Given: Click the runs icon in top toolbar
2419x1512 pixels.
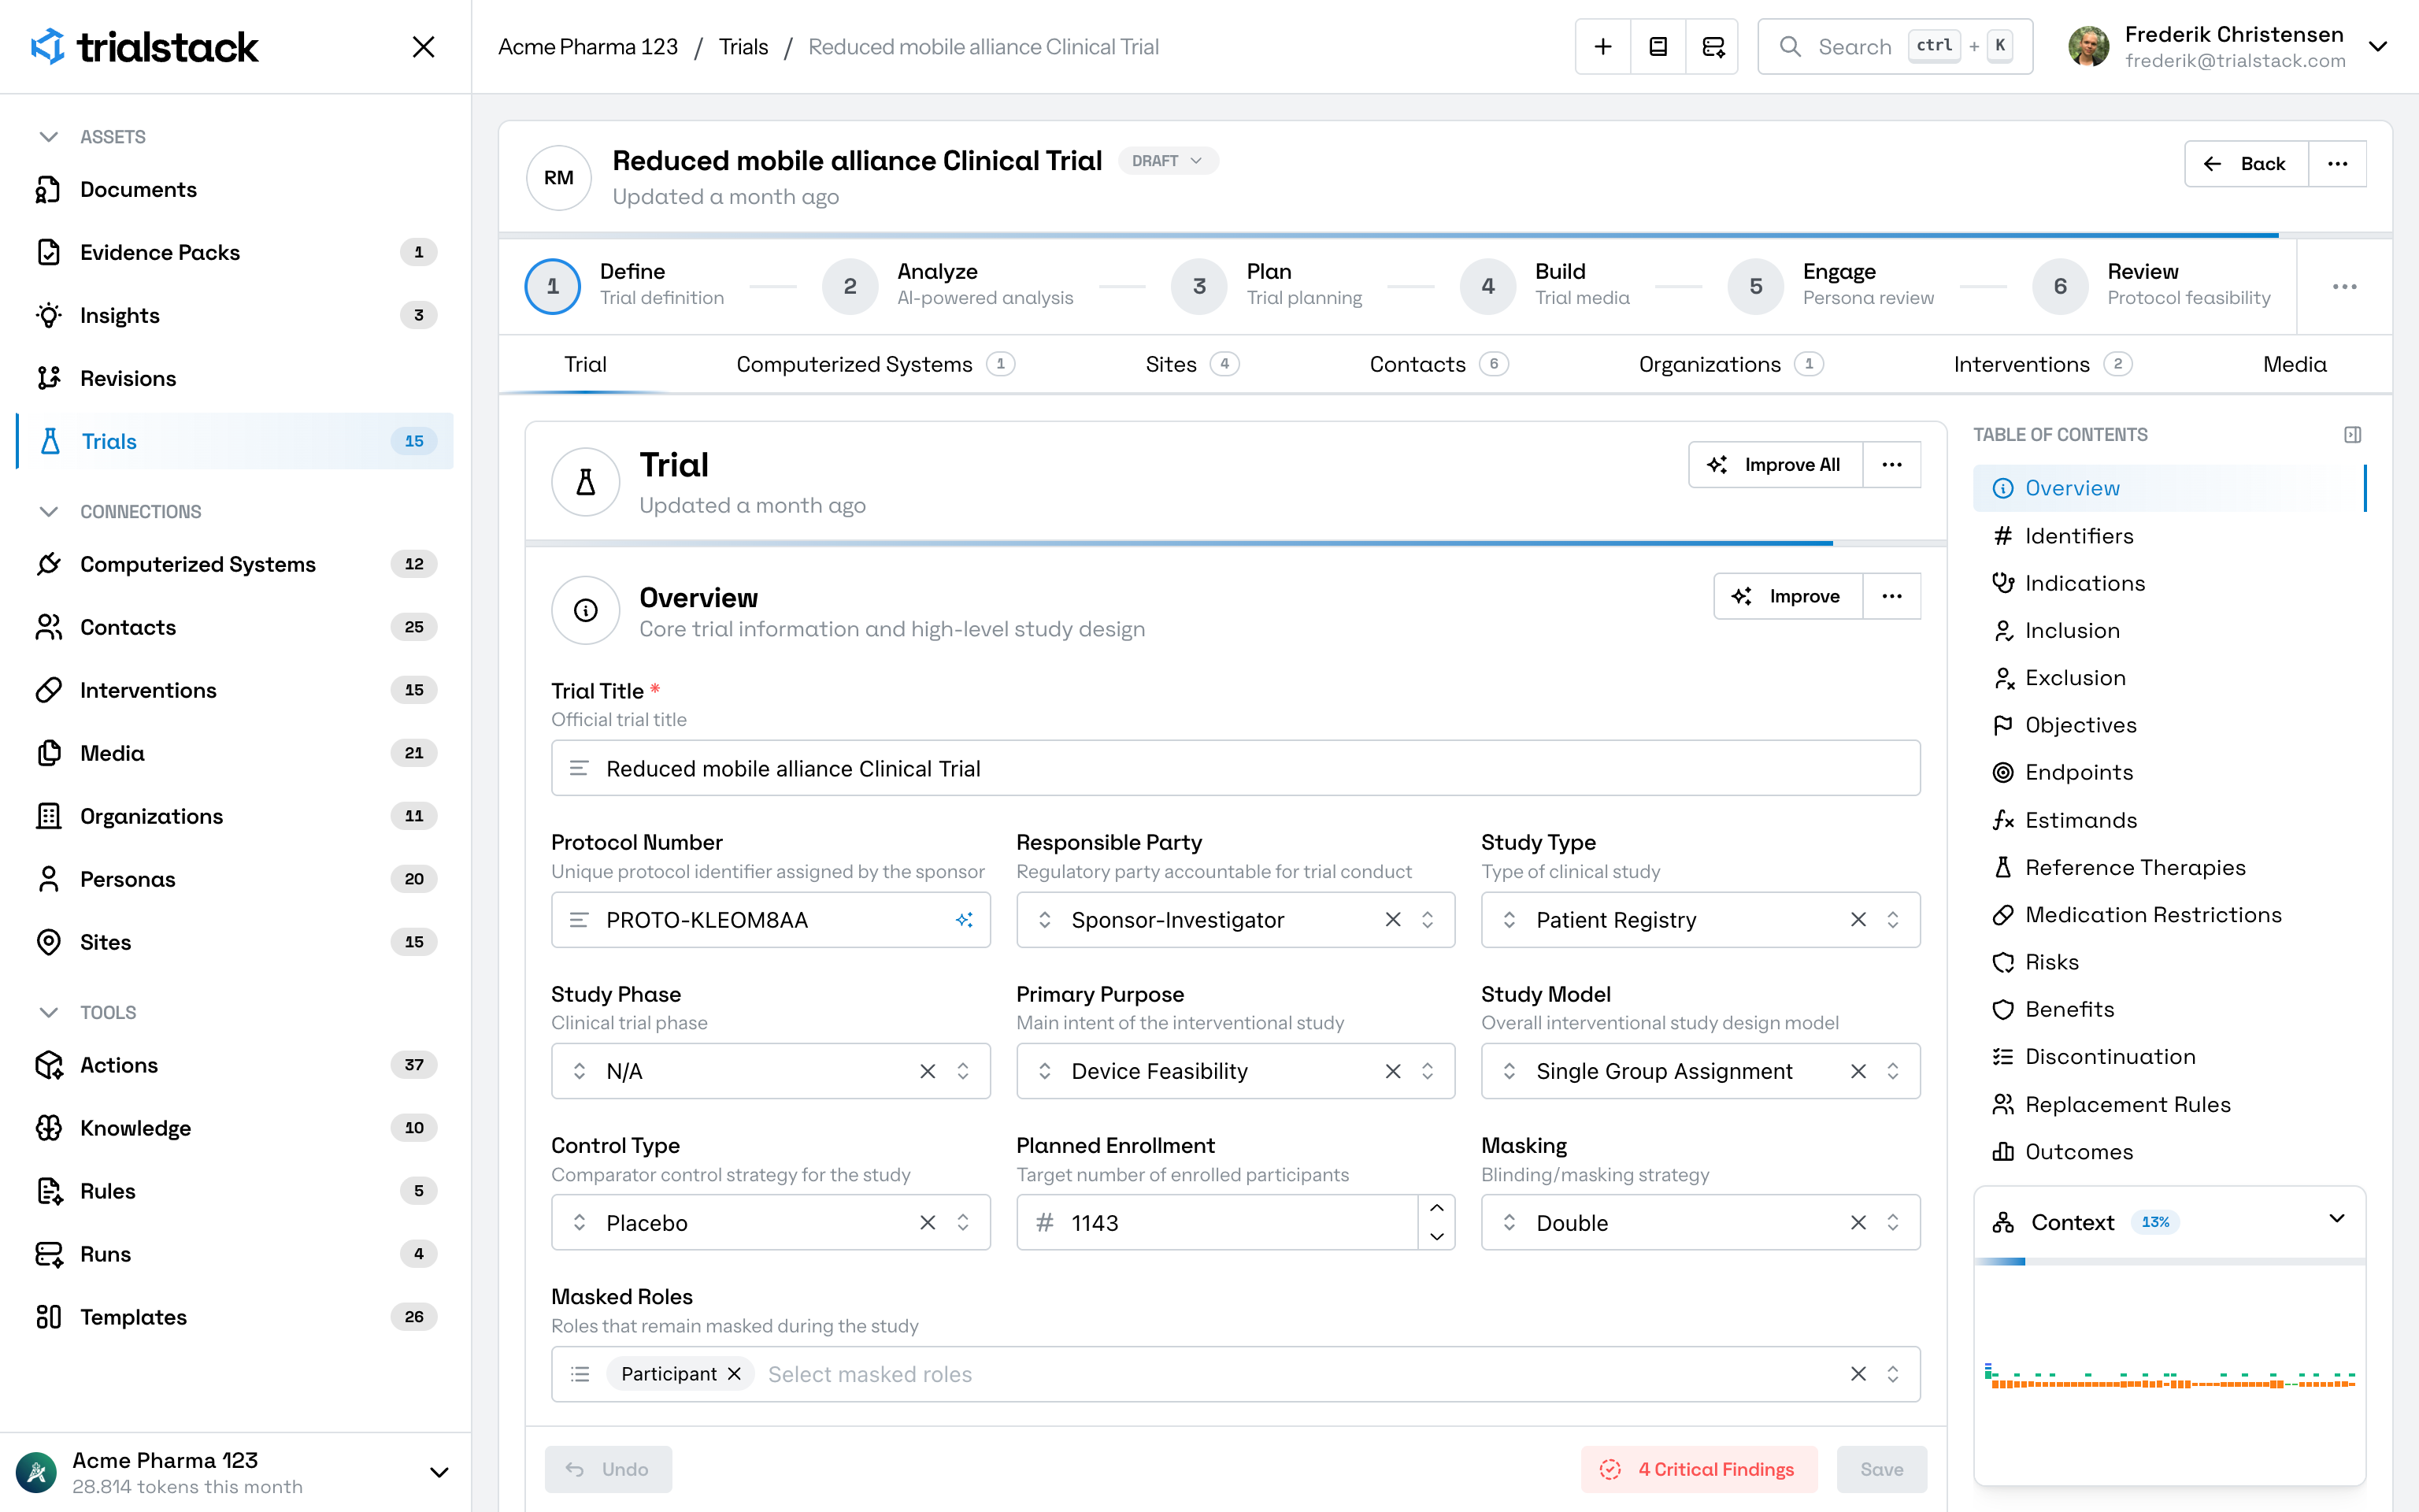Looking at the screenshot, I should (x=1713, y=47).
